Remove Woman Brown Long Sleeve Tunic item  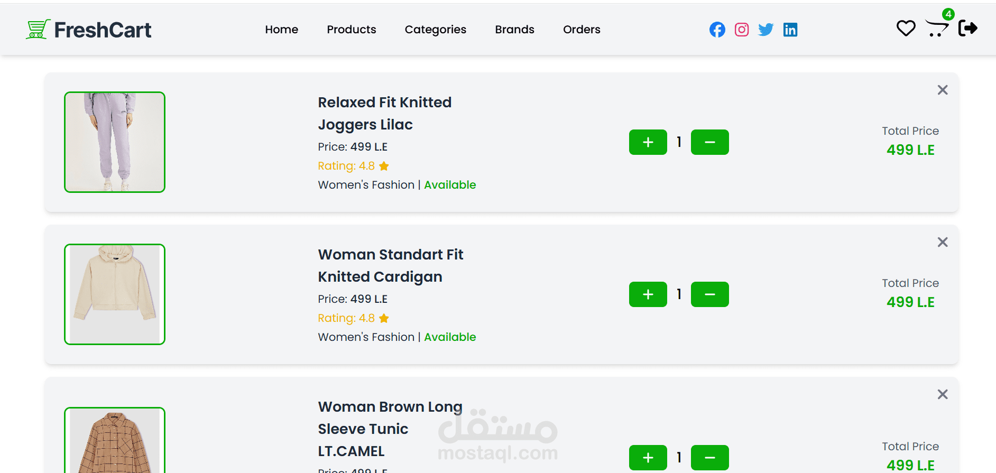(942, 394)
